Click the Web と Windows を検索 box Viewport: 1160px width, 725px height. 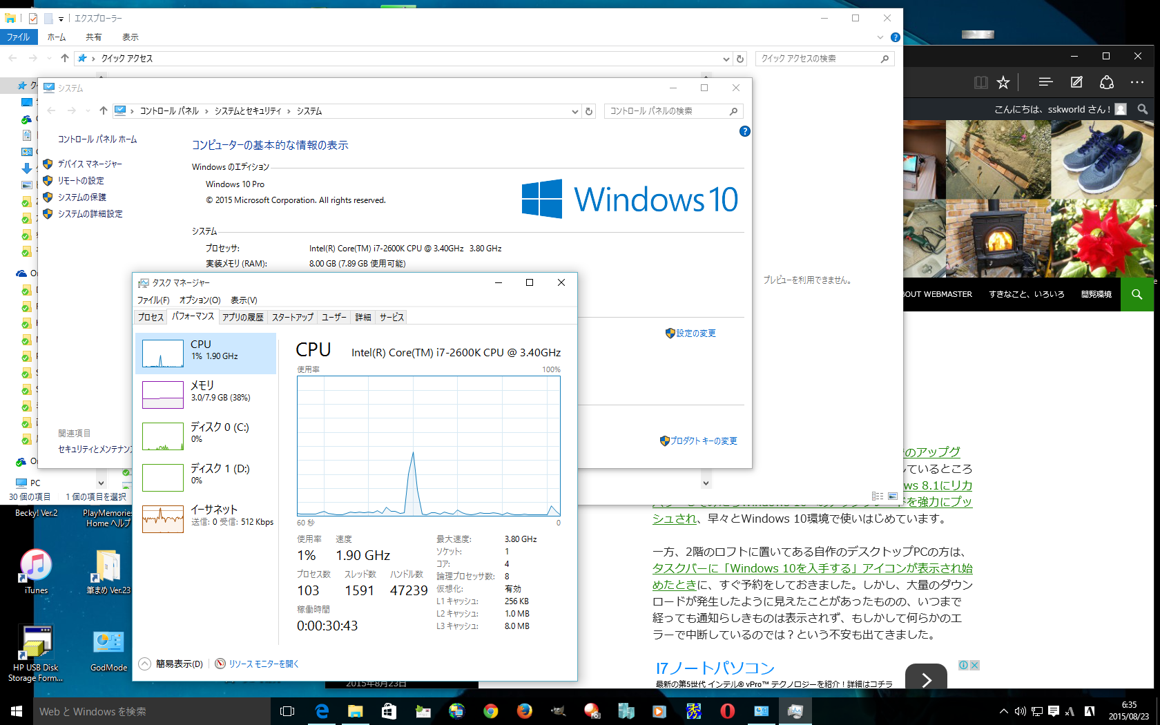coord(151,711)
